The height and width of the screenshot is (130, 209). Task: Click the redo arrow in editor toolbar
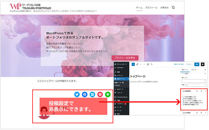coord(144,64)
